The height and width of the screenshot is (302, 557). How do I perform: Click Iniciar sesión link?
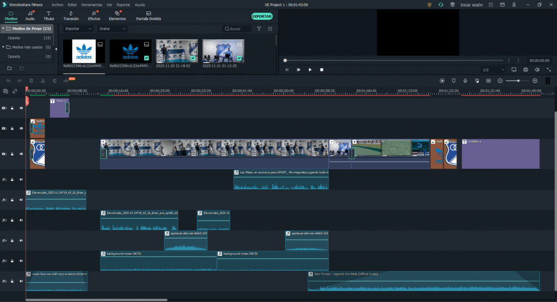coord(472,4)
